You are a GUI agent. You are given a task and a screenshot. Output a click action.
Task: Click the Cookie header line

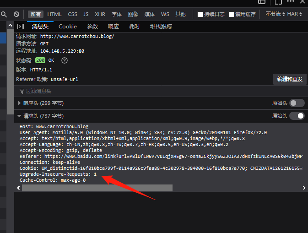coord(161,168)
